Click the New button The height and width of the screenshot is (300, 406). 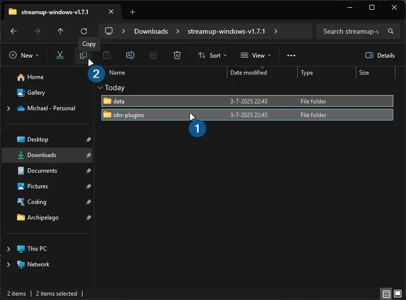(24, 56)
